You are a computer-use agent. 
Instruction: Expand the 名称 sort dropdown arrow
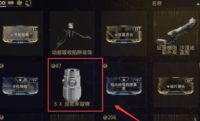[198, 4]
